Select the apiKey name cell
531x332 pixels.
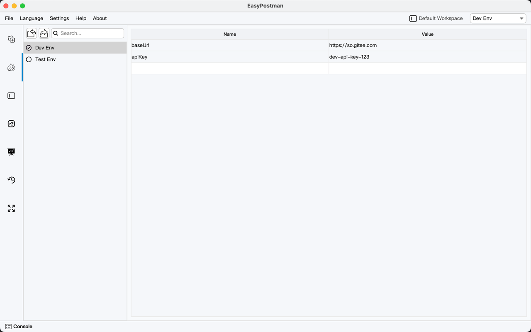click(x=230, y=57)
